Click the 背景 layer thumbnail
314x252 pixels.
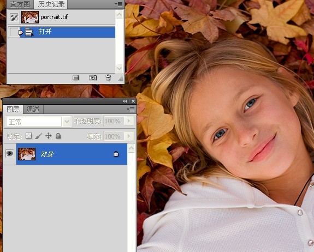pyautogui.click(x=27, y=154)
